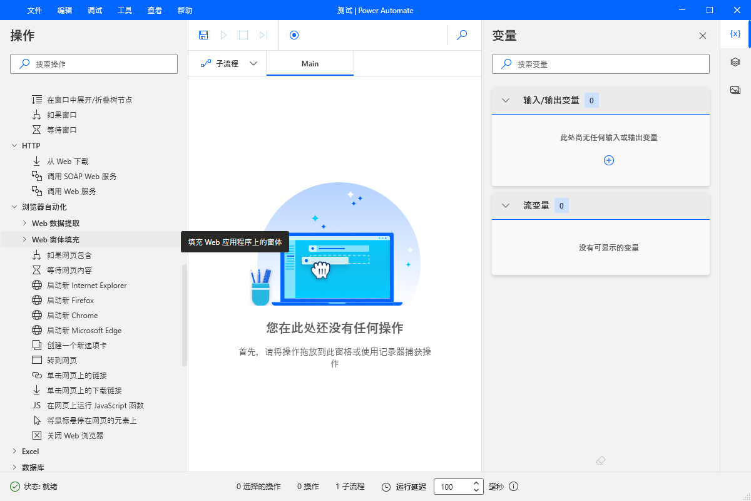
Task: Click the Run next action icon
Action: (x=263, y=35)
